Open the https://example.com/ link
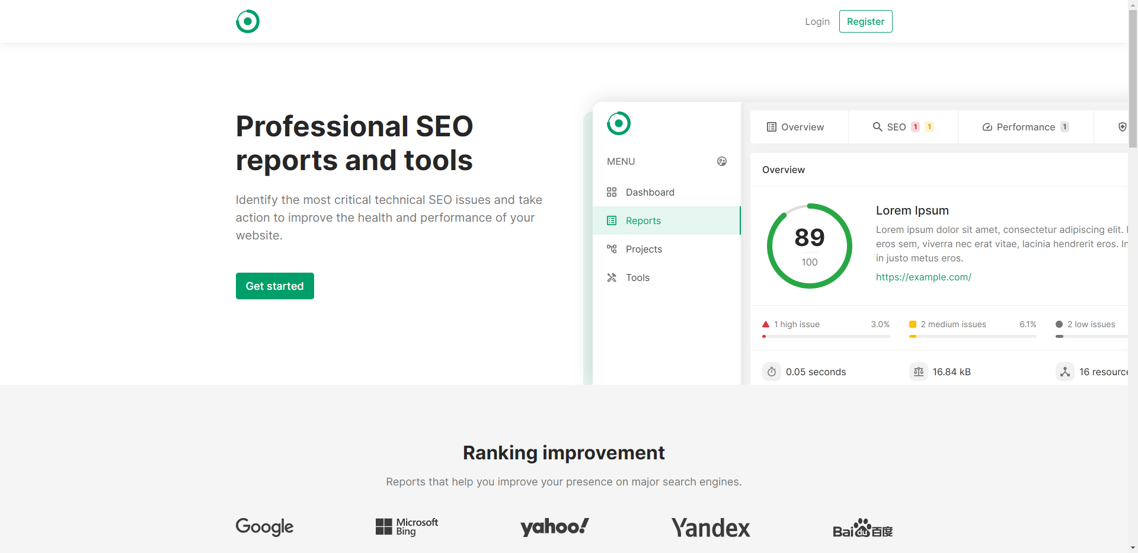Image resolution: width=1138 pixels, height=553 pixels. coord(923,277)
